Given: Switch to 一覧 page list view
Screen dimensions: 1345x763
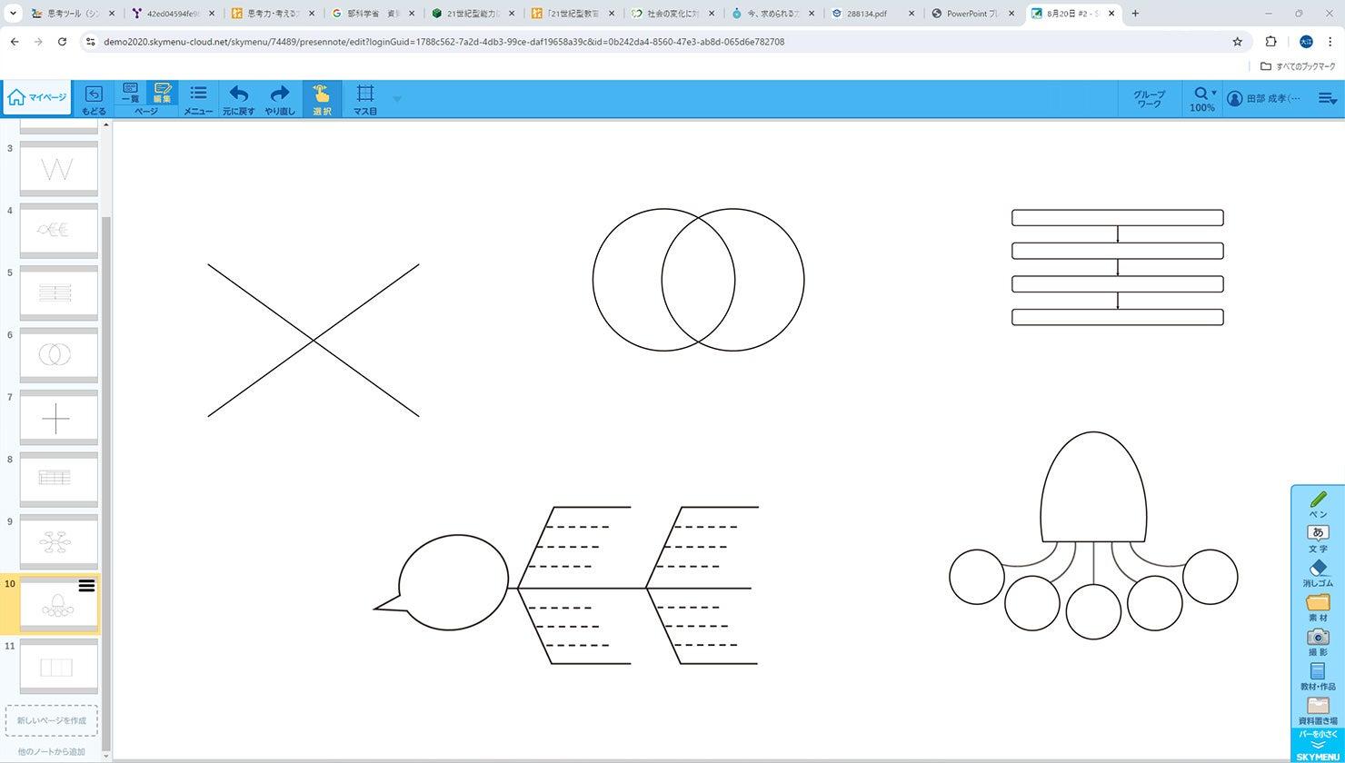Looking at the screenshot, I should [130, 93].
